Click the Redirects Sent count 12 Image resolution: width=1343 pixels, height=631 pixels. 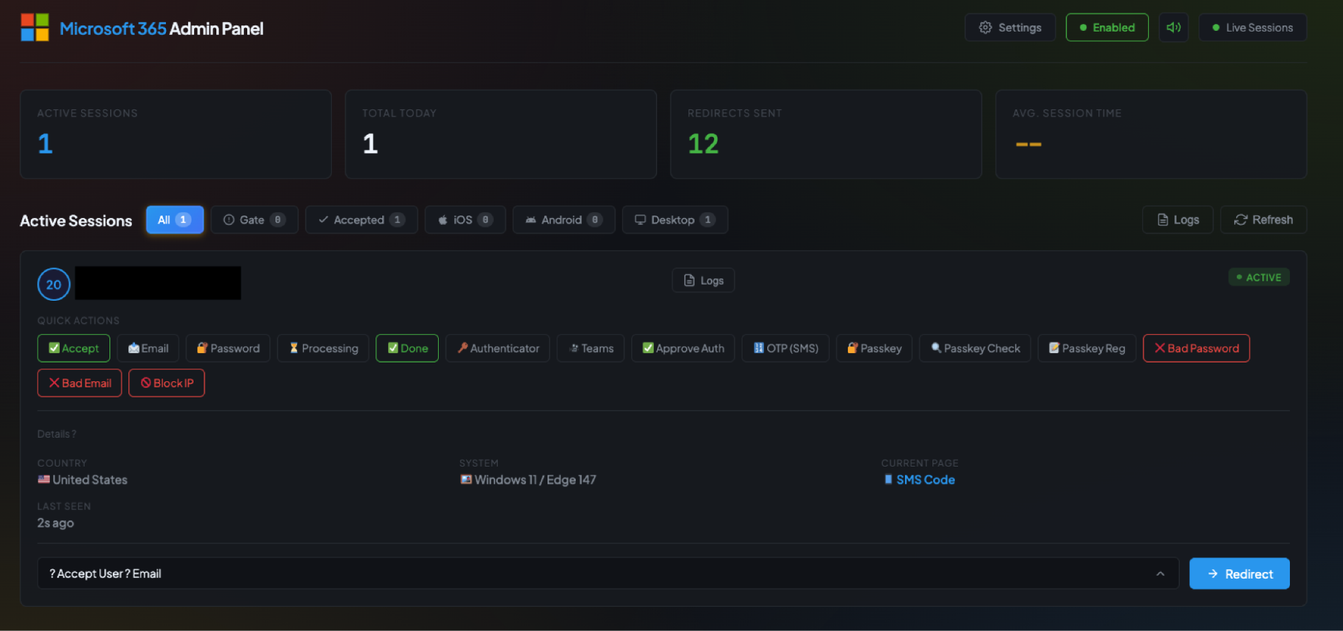tap(703, 144)
